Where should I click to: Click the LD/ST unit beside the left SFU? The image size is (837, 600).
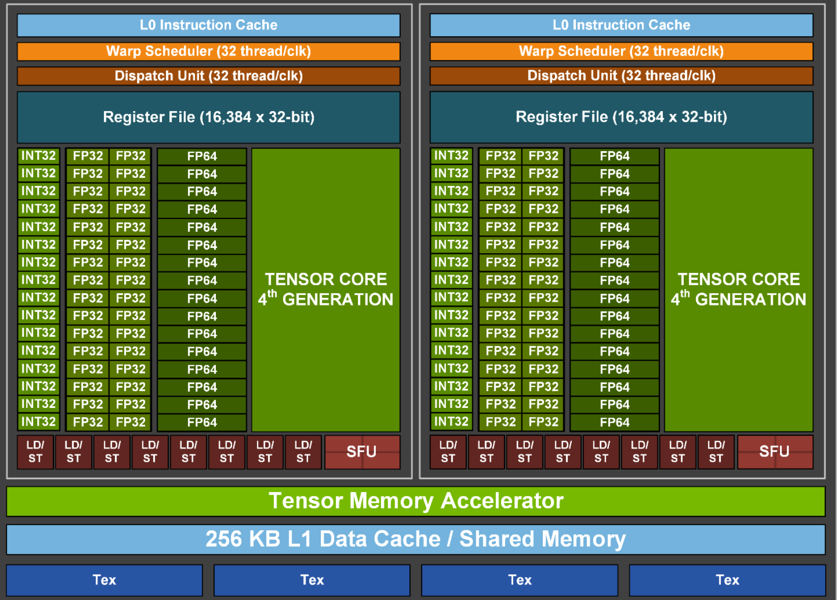pyautogui.click(x=303, y=452)
